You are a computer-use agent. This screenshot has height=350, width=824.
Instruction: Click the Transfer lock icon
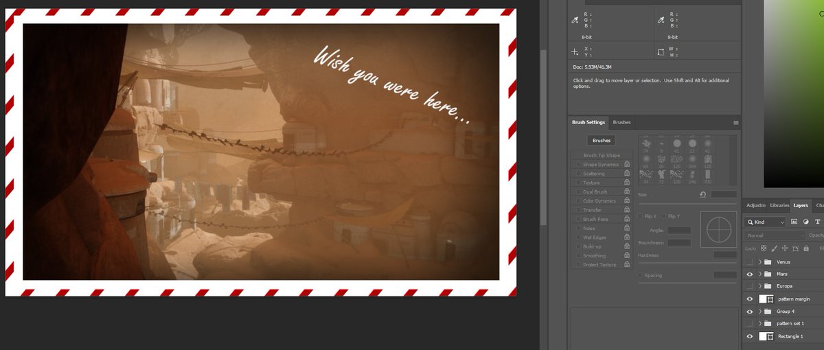pos(627,210)
